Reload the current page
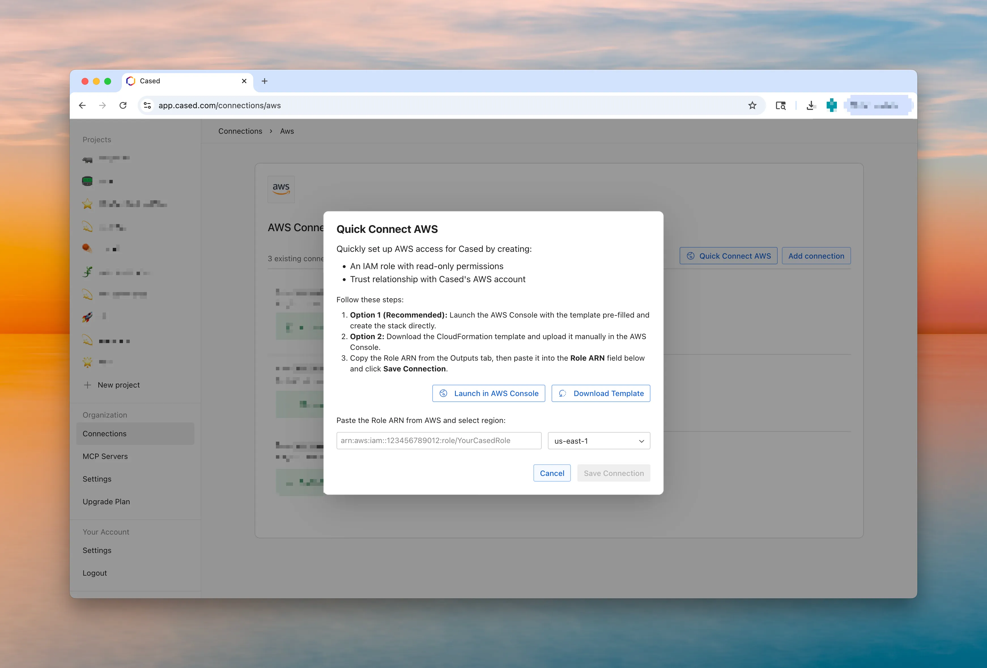 (x=123, y=105)
